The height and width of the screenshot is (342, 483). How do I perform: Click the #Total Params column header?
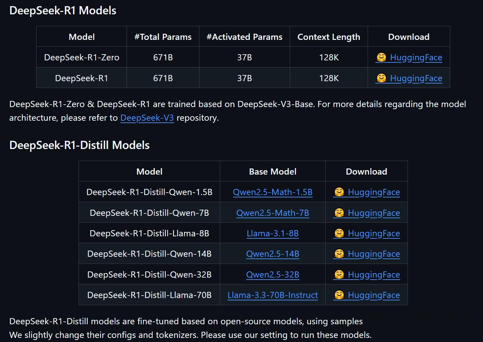pos(163,37)
